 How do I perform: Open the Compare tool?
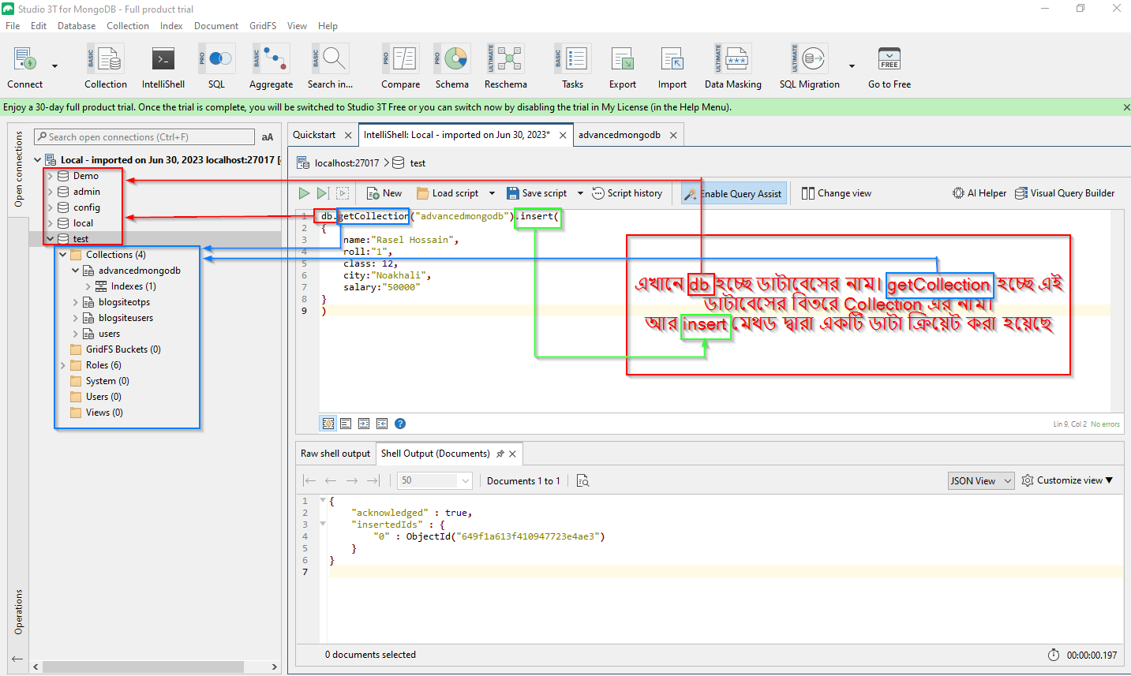coord(400,67)
